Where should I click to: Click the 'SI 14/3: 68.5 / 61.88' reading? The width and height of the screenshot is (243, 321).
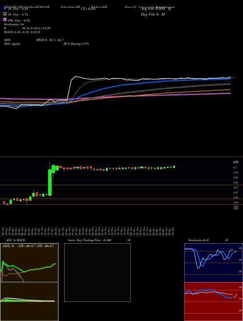(x=36, y=28)
